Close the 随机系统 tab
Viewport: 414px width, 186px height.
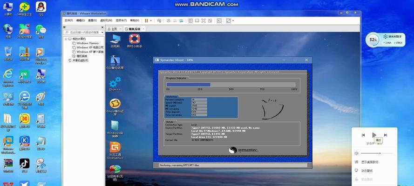143,29
